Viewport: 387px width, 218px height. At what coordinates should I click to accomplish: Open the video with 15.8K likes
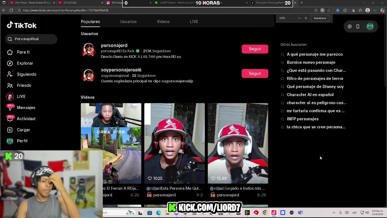tap(238, 143)
